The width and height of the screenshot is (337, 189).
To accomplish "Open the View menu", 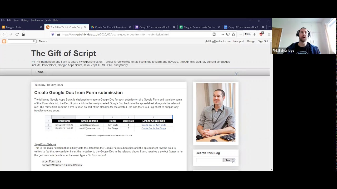I will pos(16,20).
